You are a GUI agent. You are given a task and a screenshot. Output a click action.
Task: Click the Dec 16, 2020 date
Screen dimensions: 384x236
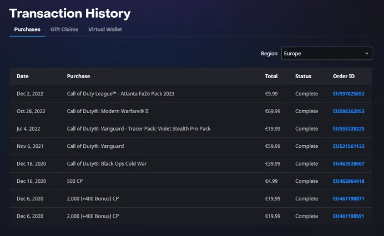click(31, 181)
